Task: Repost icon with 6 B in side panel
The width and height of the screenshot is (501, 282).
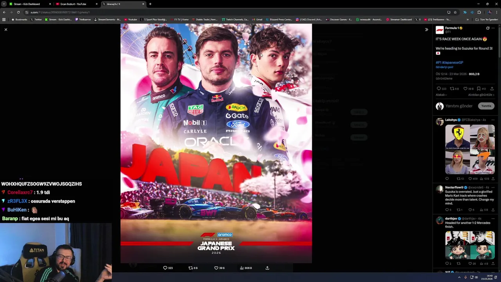Action: (452, 89)
